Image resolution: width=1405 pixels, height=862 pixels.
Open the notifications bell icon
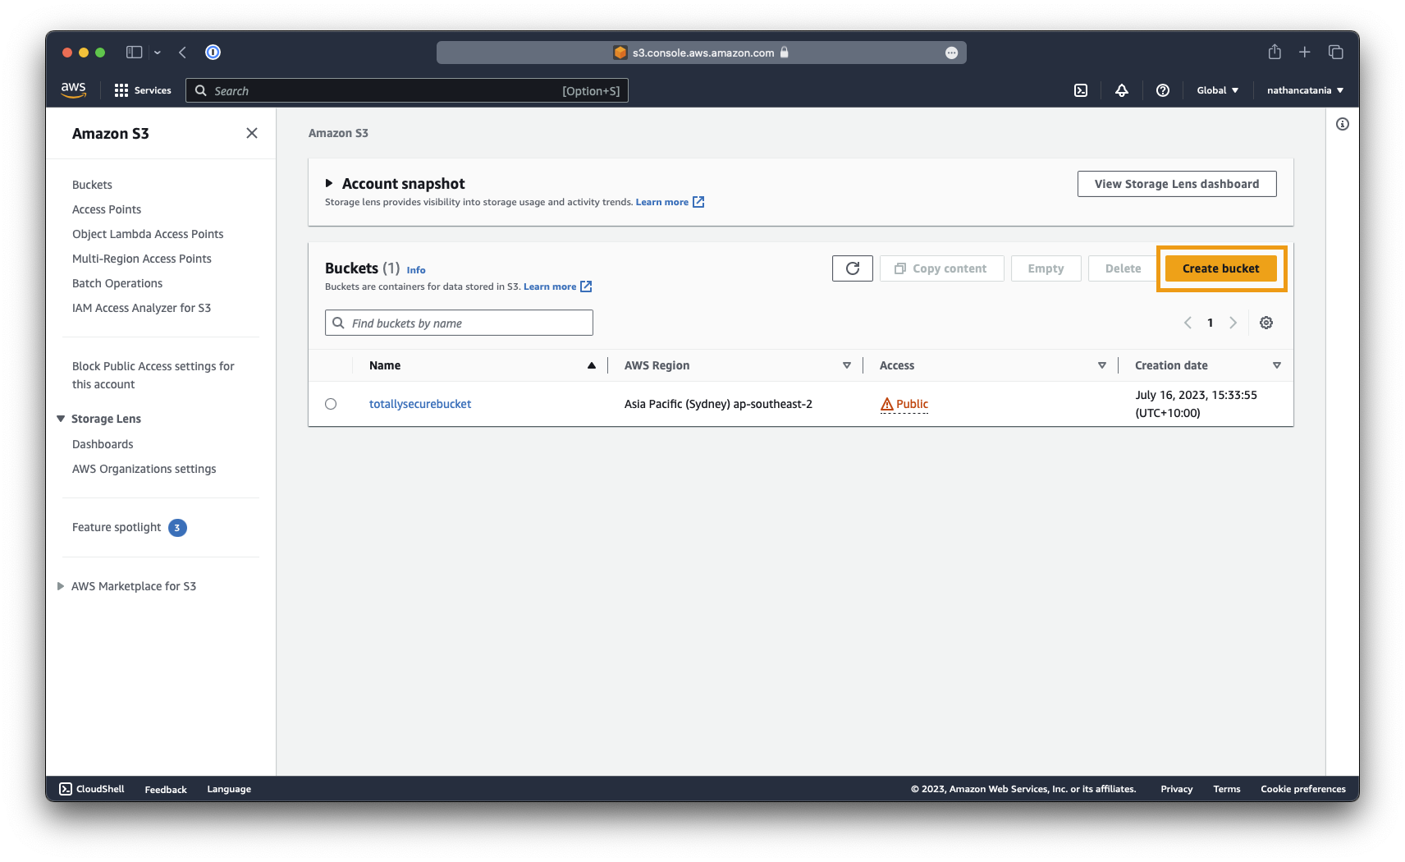point(1122,90)
